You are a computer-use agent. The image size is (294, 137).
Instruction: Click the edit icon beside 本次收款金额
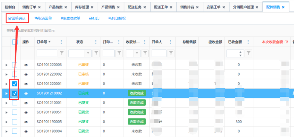(x=287, y=42)
